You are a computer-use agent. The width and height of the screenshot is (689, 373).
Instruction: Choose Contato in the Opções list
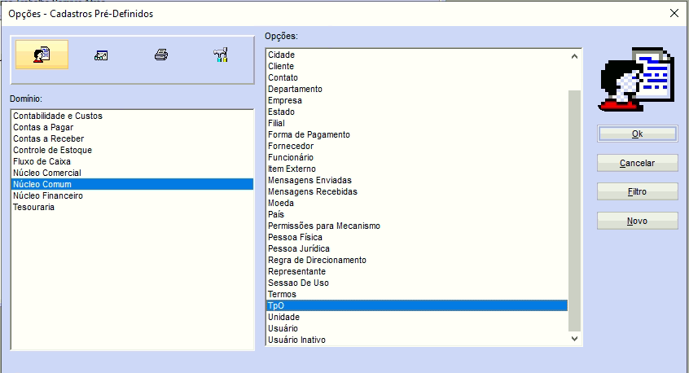417,77
